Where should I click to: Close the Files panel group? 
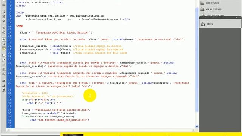click(240, 18)
